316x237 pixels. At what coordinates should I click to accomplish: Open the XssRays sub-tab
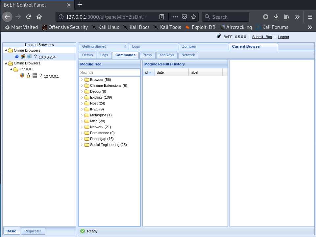167,55
